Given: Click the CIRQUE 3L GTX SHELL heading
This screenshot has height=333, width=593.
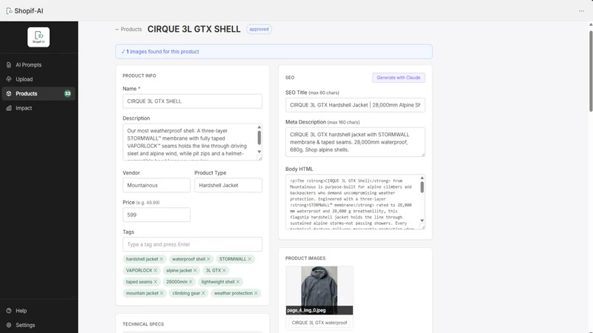Looking at the screenshot, I should point(194,29).
